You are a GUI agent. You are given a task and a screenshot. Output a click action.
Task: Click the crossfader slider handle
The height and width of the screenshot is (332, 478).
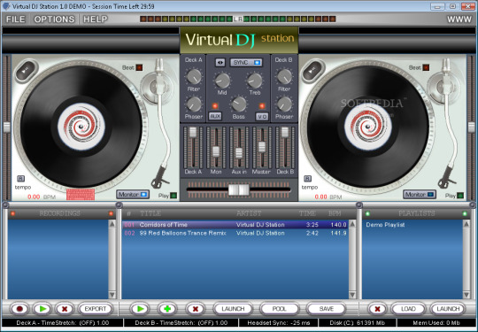click(239, 189)
